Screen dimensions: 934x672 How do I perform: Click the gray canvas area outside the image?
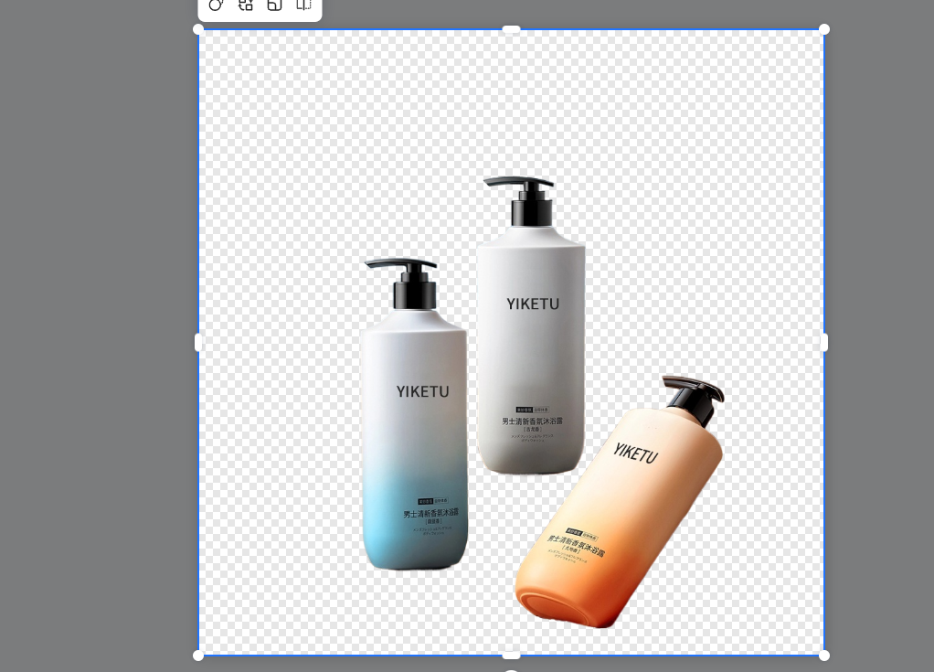click(x=91, y=366)
